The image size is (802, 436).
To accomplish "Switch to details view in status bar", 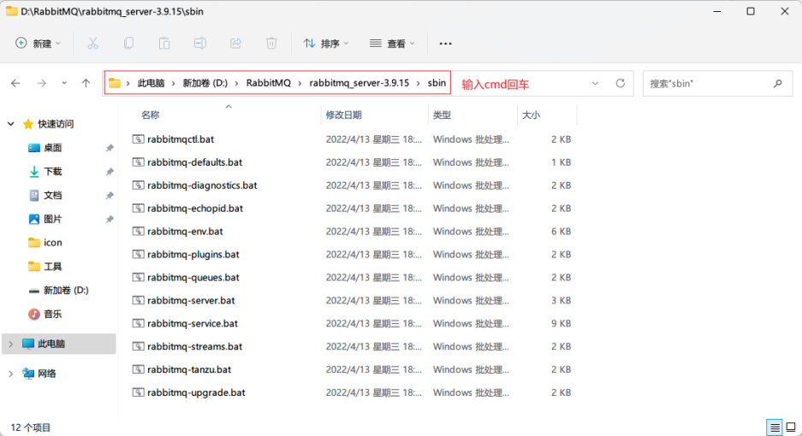I will [774, 427].
